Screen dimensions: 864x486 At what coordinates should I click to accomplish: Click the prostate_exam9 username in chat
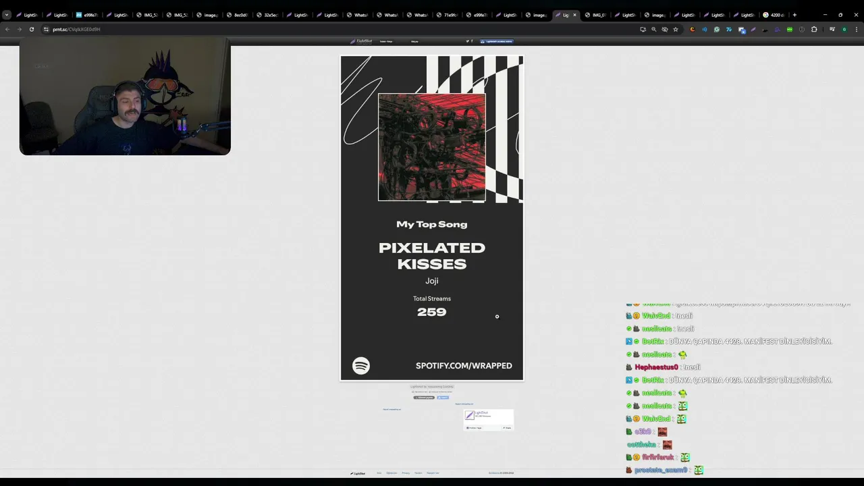click(x=661, y=470)
